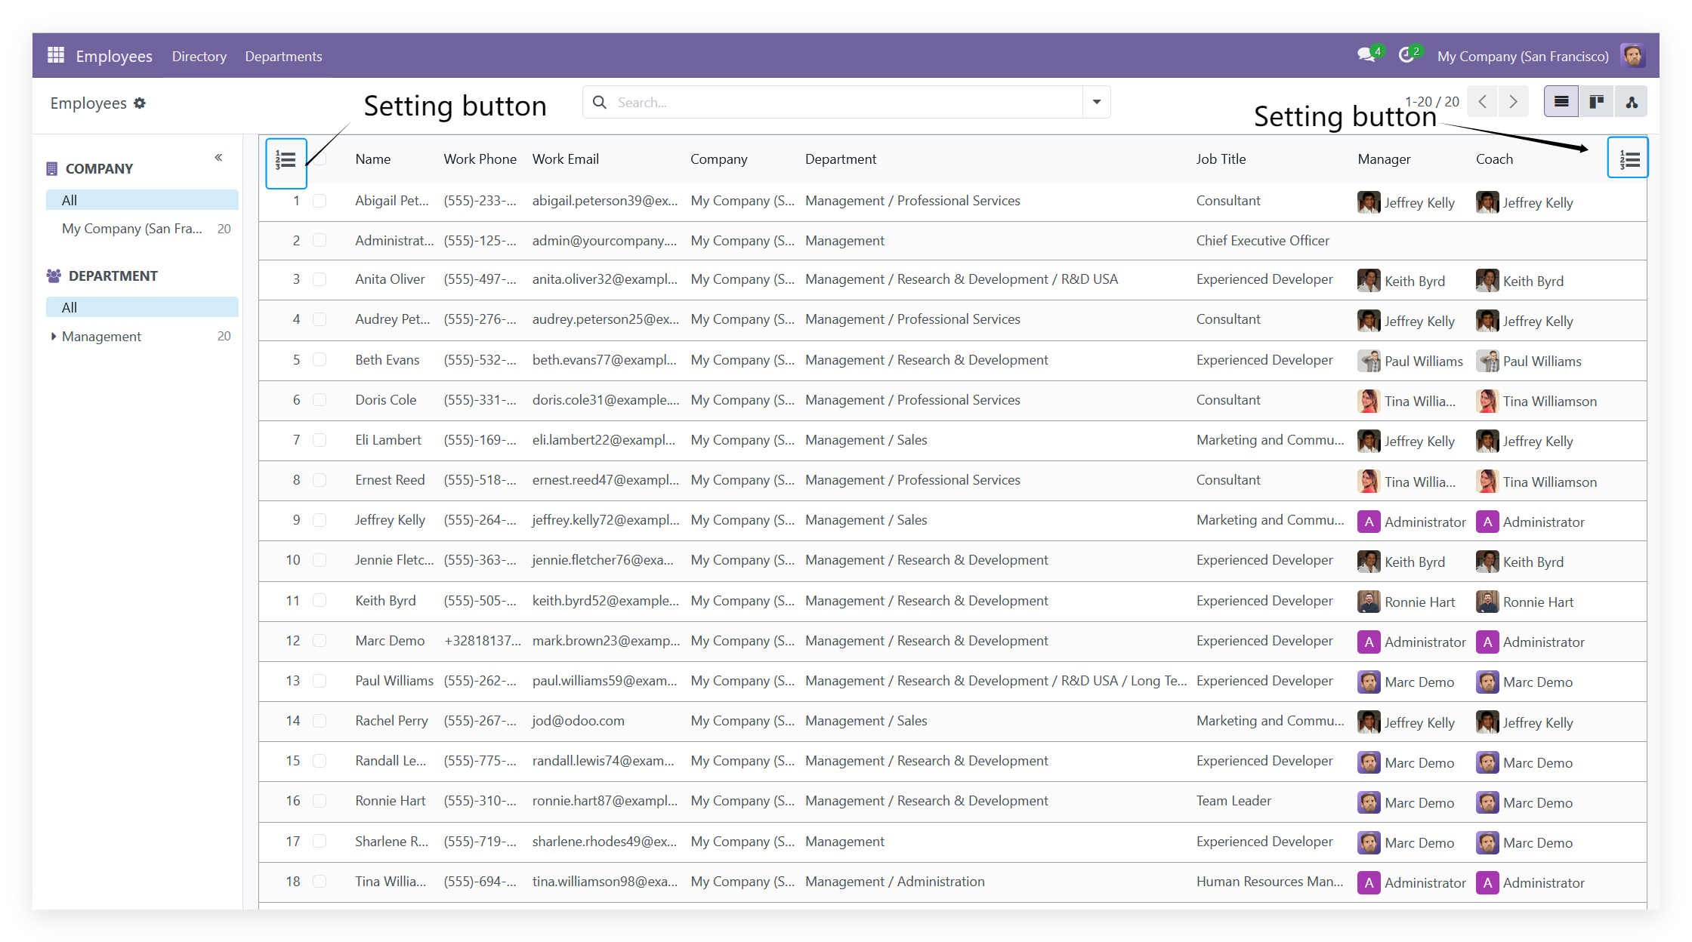Viewport: 1692px width, 942px height.
Task: Sort by Coach column header
Action: pyautogui.click(x=1494, y=159)
